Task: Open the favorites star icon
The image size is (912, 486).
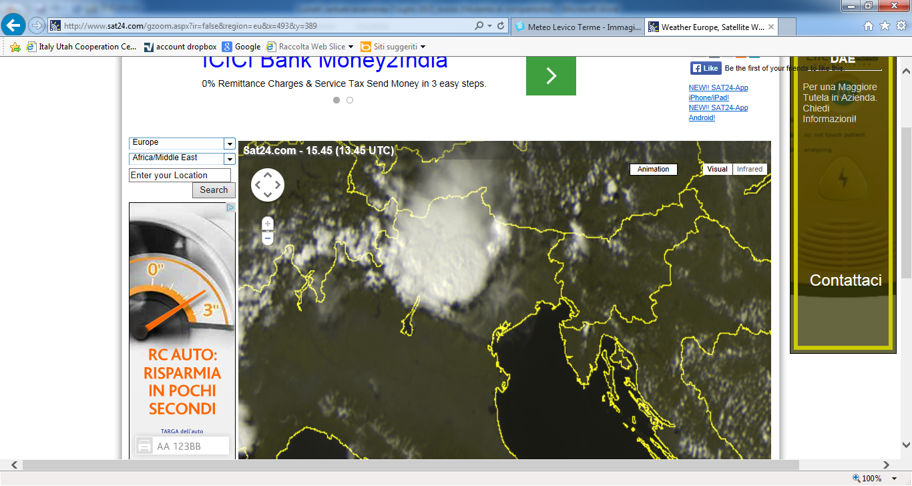Action: (x=885, y=26)
